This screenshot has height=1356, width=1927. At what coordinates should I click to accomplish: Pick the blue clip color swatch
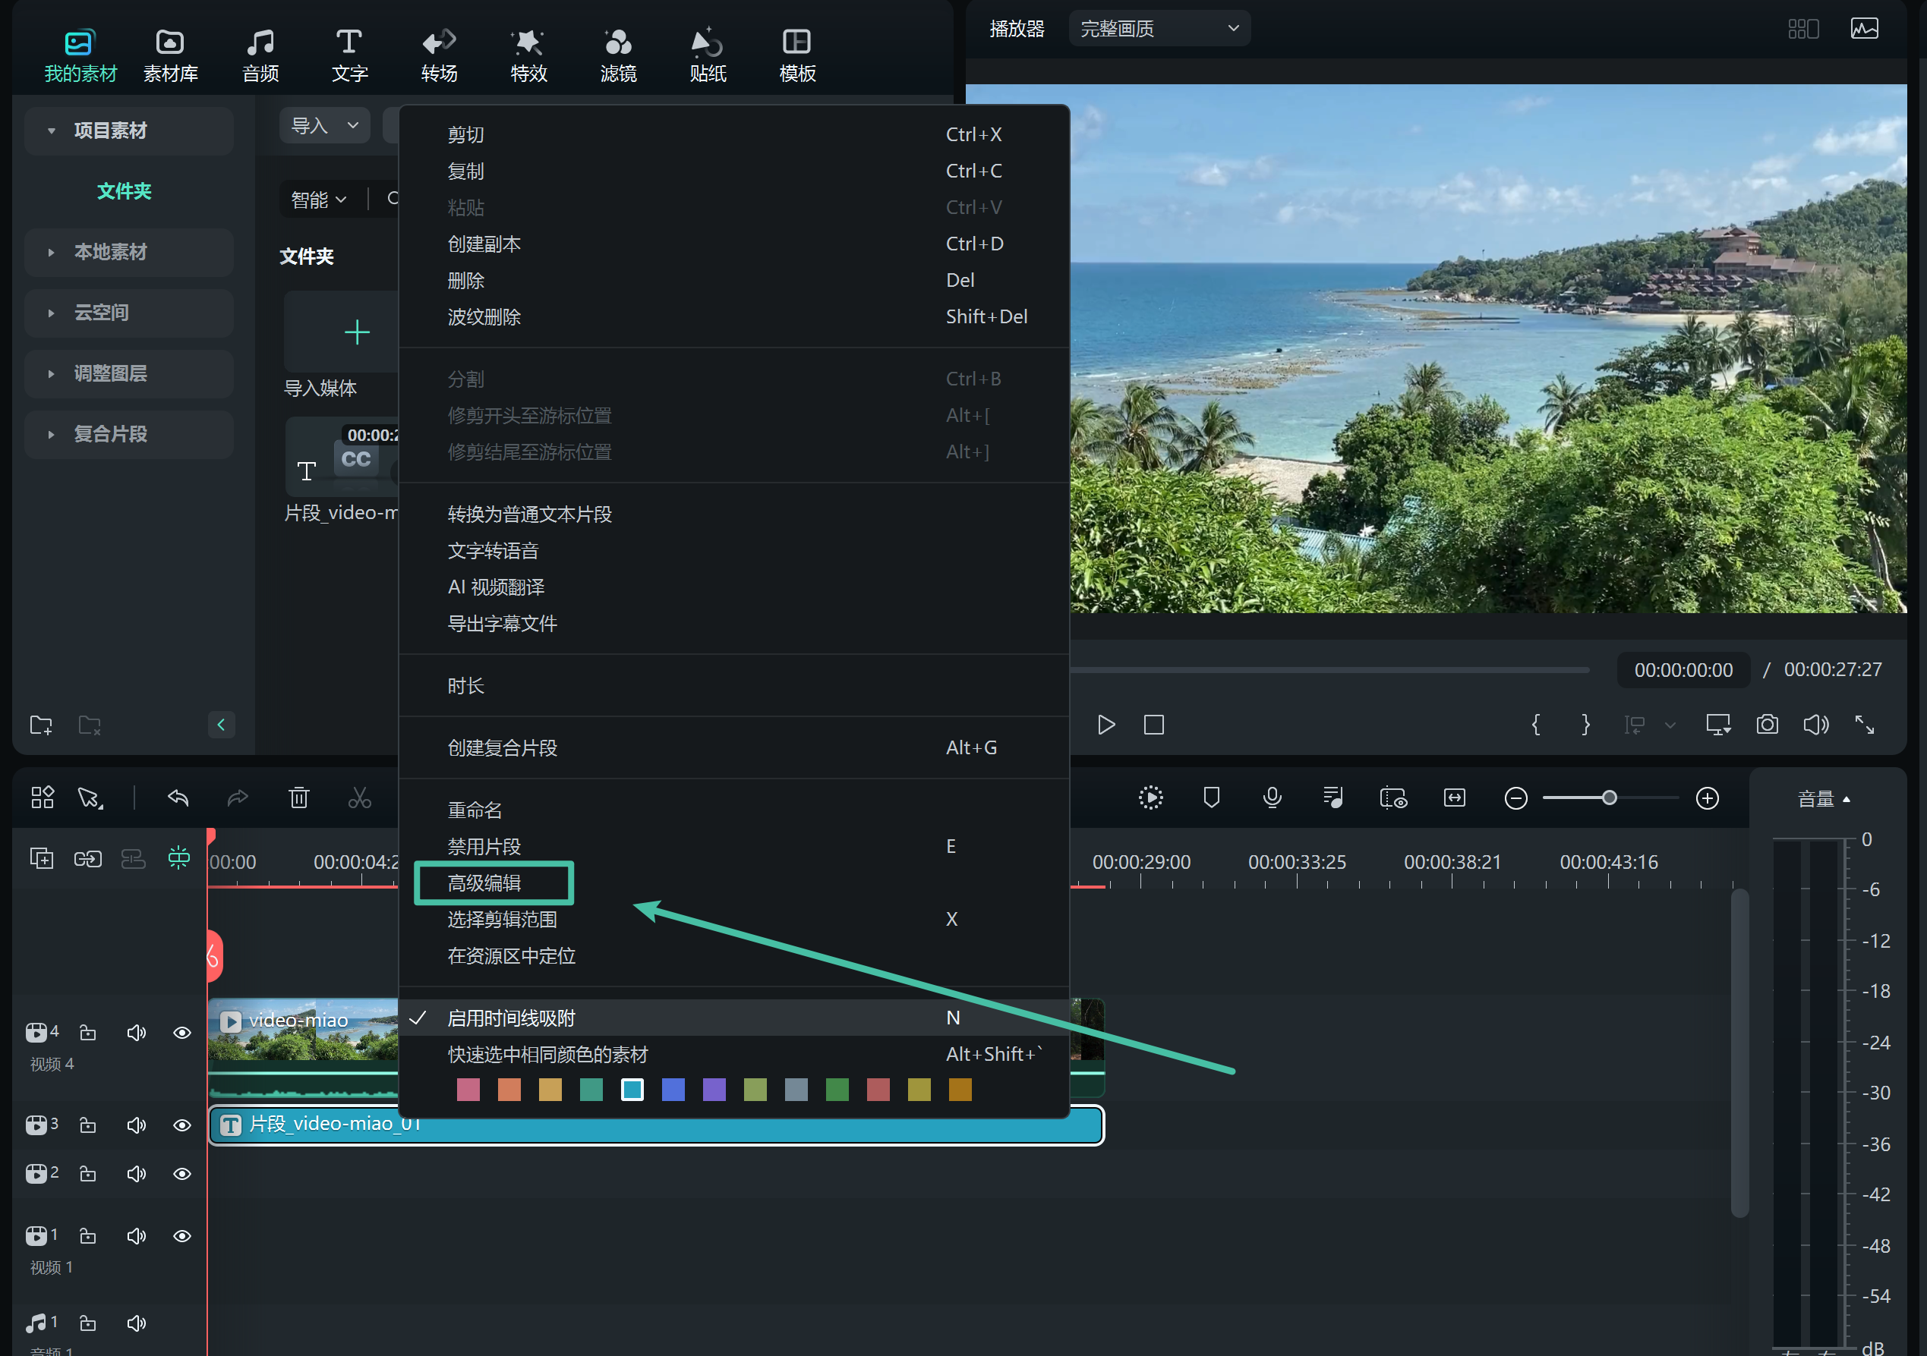(673, 1090)
